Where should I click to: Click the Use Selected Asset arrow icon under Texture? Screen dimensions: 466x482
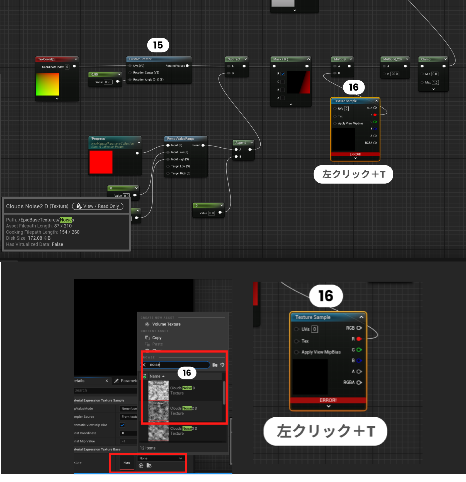[x=141, y=466]
